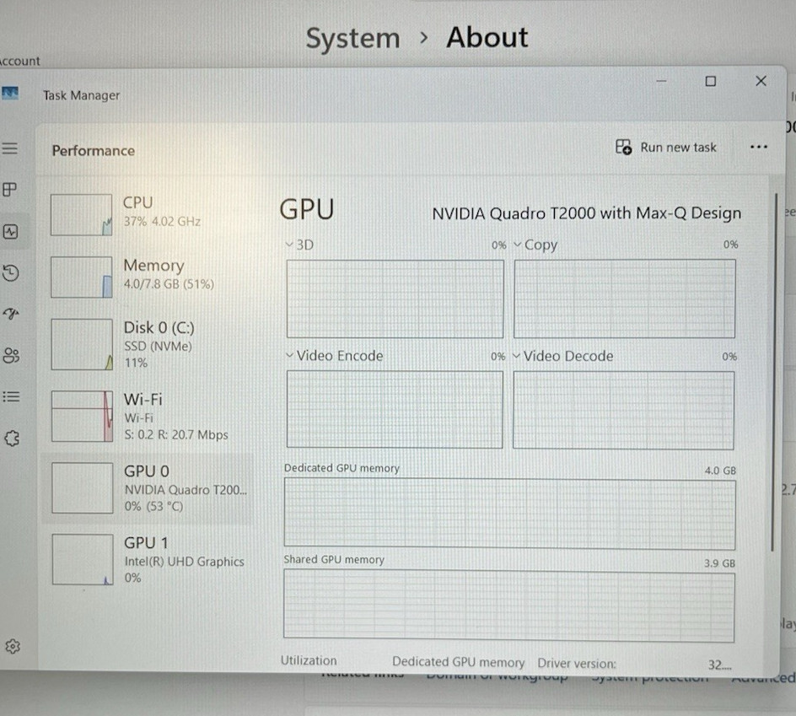Expand the 3D engine graph dropdown

(x=299, y=245)
